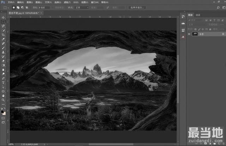226x146 pixels.
Task: Choose the Horizontal Type tool
Action: (x=3, y=82)
